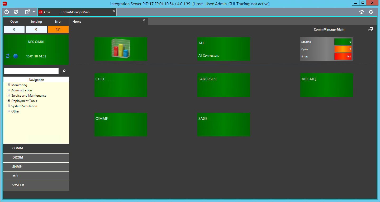The image size is (380, 202).
Task: Switch to the Area CommManagerMain tab
Action: tap(77, 12)
